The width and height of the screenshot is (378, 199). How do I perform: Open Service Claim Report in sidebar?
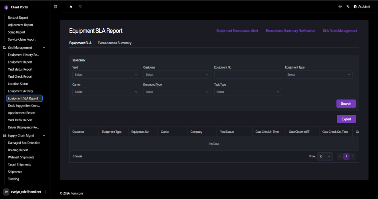pos(22,39)
